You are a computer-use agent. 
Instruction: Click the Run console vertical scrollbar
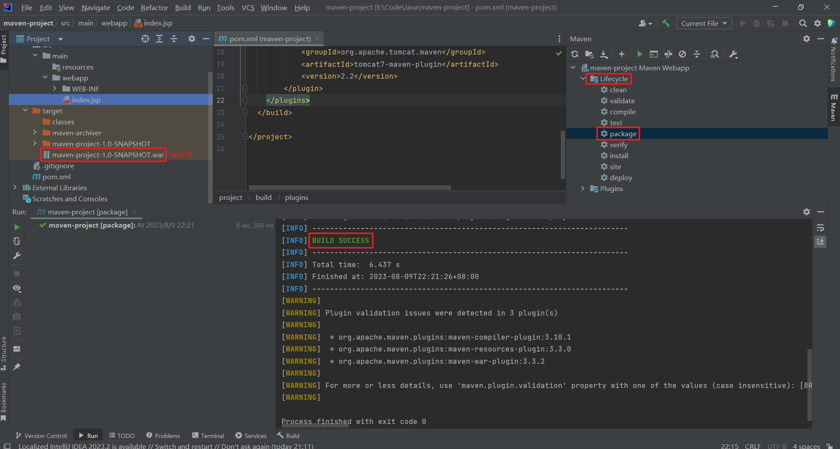810,384
